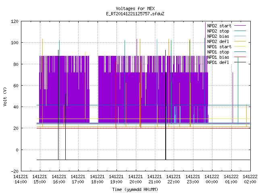Click the 141221 15:00 time axis label
Screen dimensions: 258x193
tap(40, 179)
